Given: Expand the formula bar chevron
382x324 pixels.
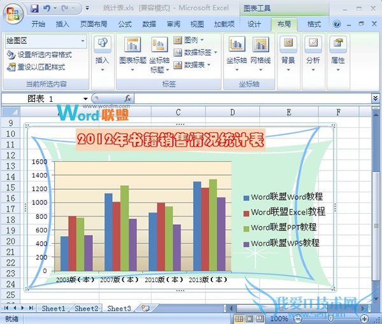Looking at the screenshot, I should tap(375, 99).
